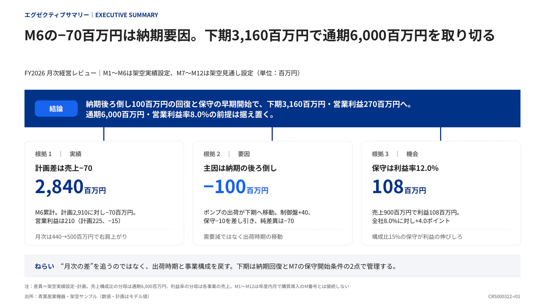Select the 根拠 1 実績 label

point(58,154)
